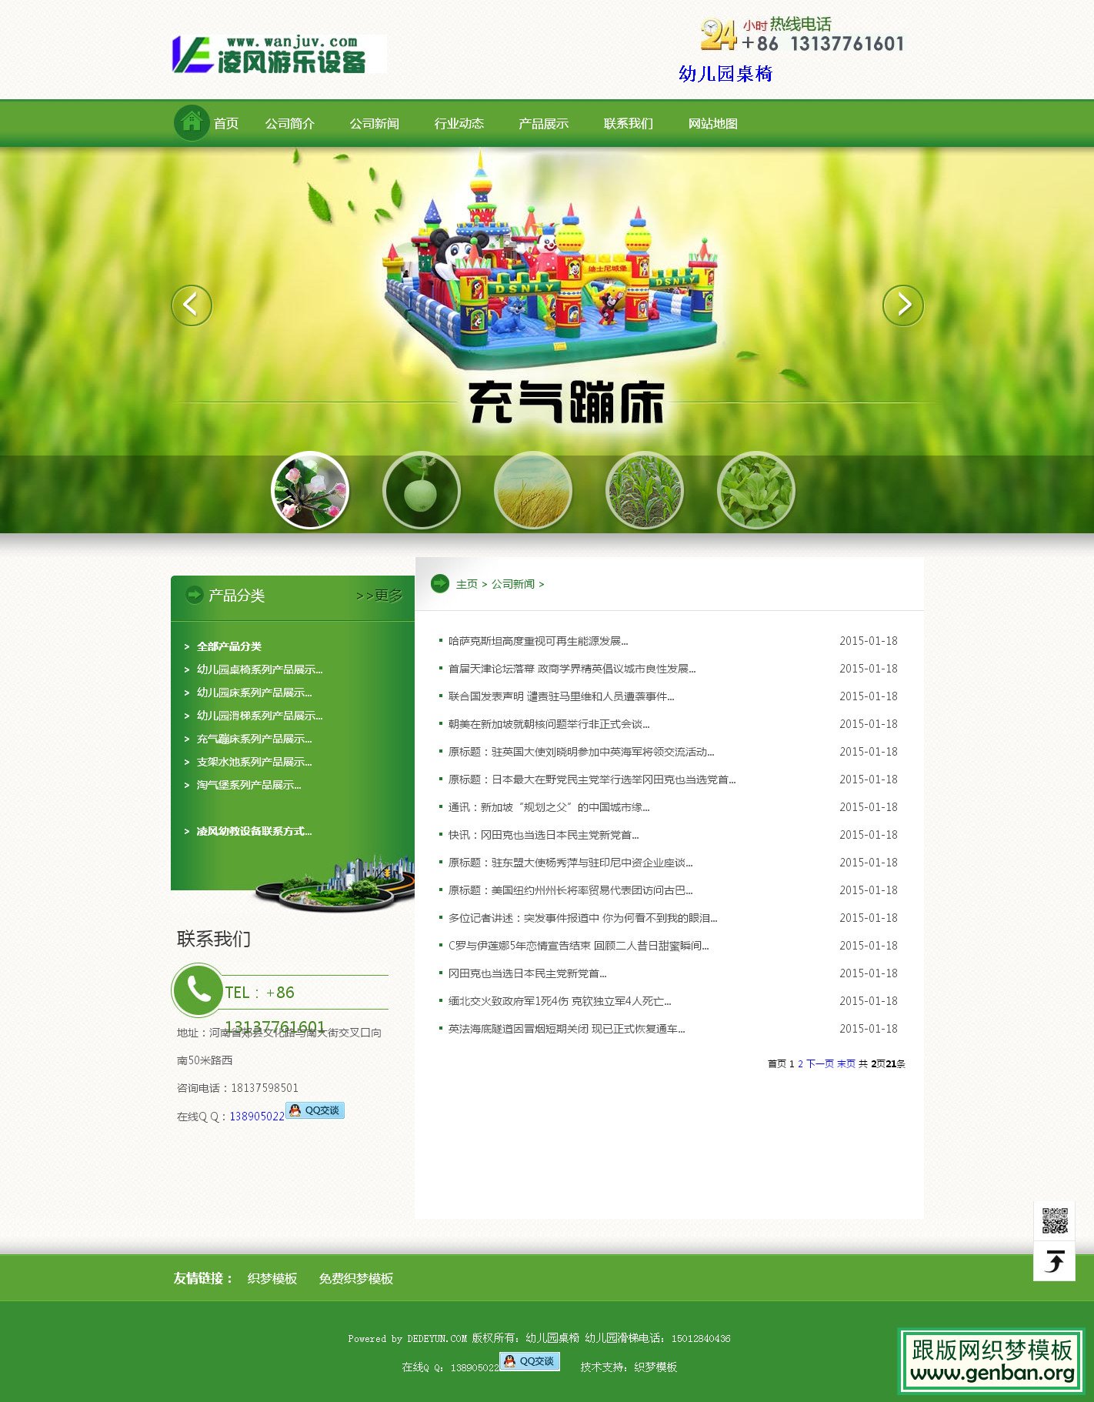Open article 驻东盟大使杨秀萍与驻印尼中资企业座谈
This screenshot has width=1094, height=1402.
[x=571, y=863]
